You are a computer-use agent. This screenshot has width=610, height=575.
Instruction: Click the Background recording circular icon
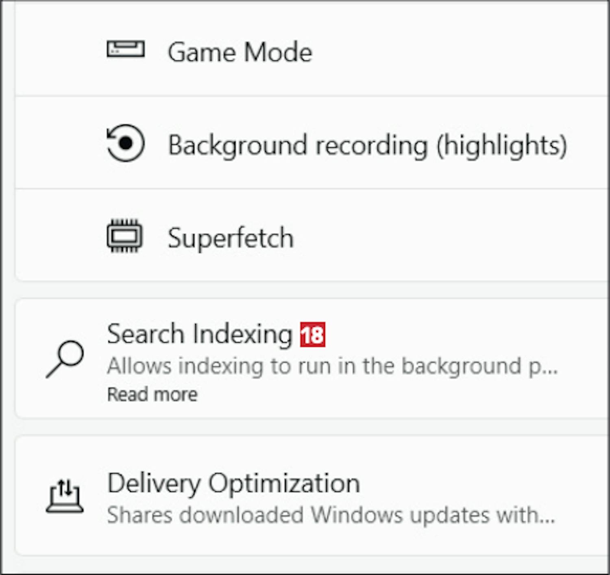click(126, 143)
